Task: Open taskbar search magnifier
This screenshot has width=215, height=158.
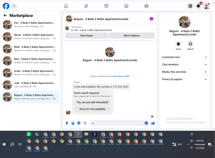Action: pyautogui.click(x=12, y=144)
